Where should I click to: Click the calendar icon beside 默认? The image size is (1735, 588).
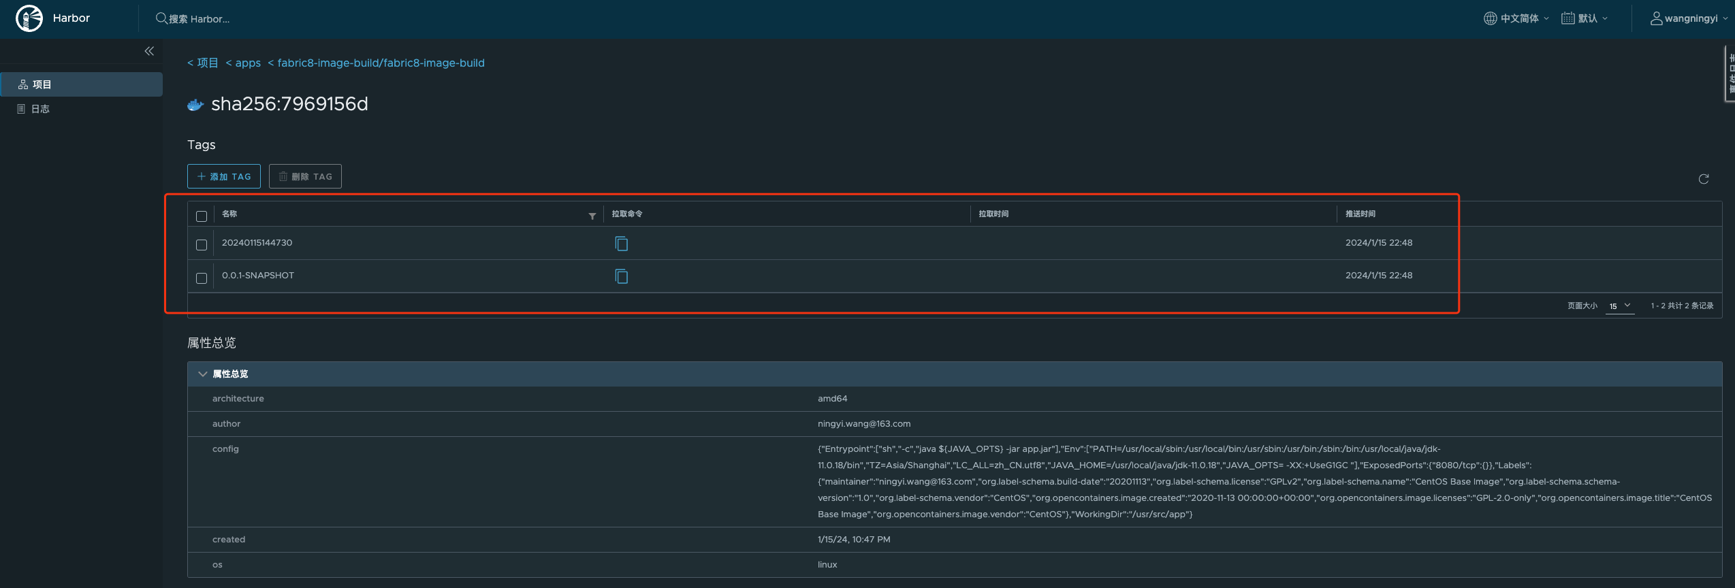coord(1567,18)
